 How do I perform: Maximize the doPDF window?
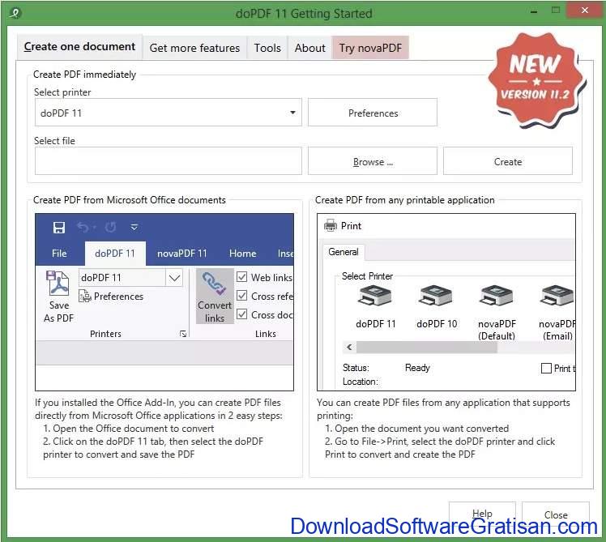coord(556,11)
